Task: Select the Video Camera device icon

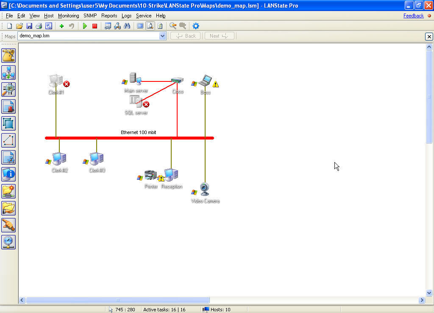Action: [x=205, y=189]
